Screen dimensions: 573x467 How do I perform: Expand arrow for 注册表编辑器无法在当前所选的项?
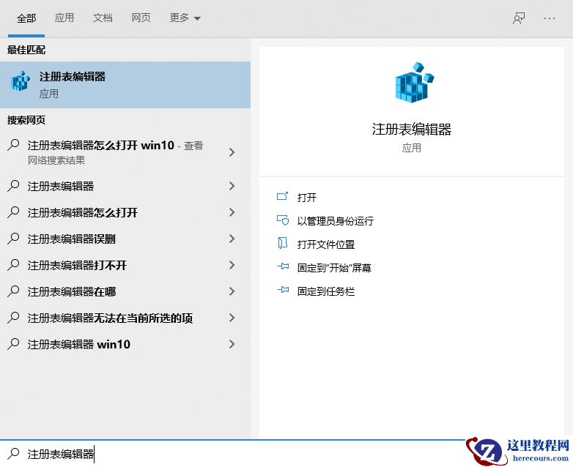point(232,317)
